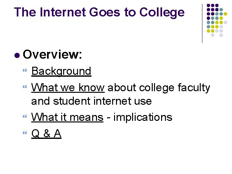This screenshot has width=232, height=174.
Task: Click the top-left purple dot in the dot grid
Action: click(x=208, y=5)
